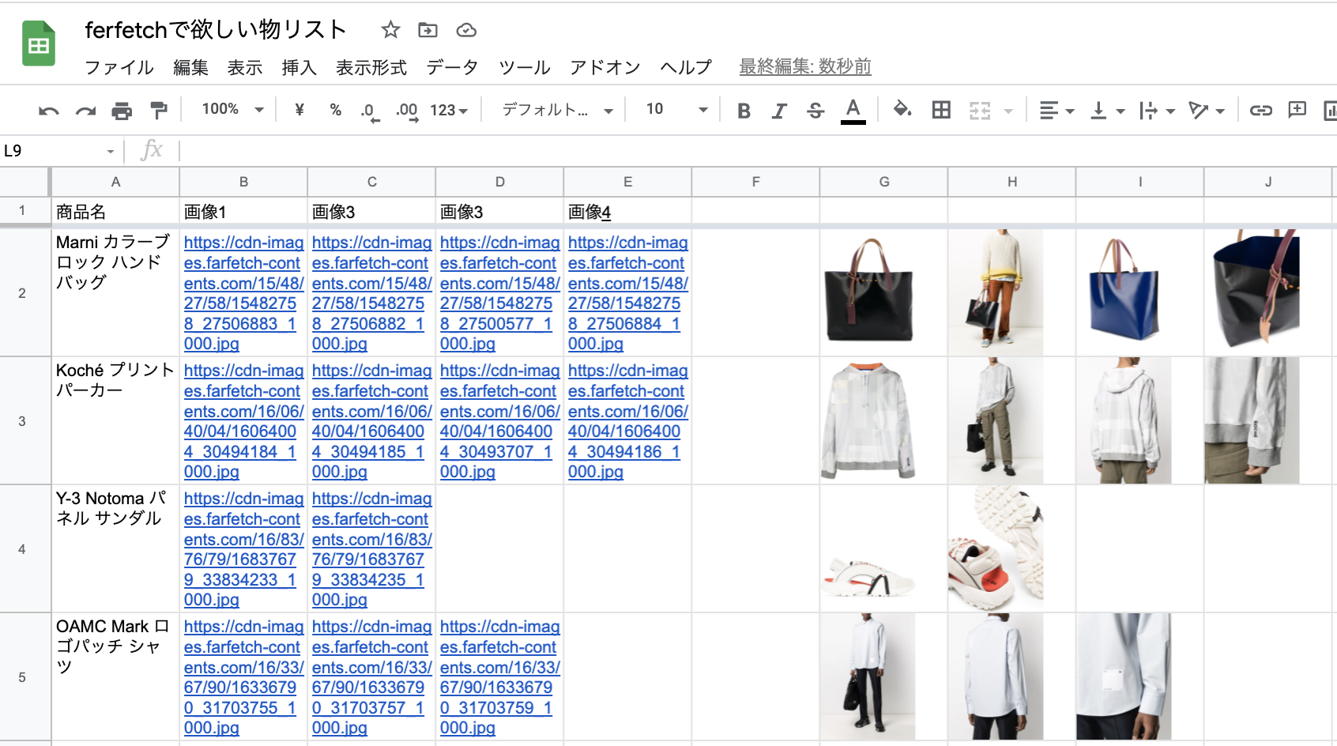The height and width of the screenshot is (746, 1337).
Task: Click the fill color bucket icon
Action: tap(902, 110)
